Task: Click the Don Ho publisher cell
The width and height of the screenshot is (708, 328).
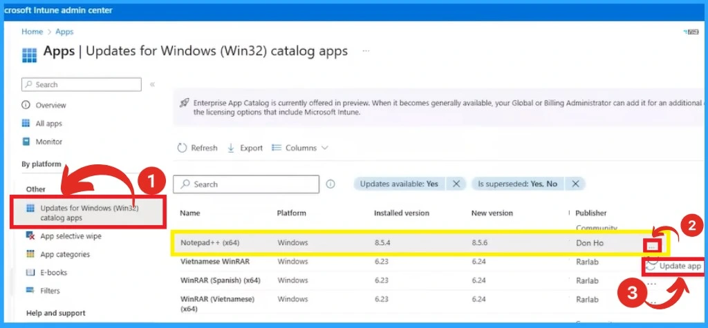Action: pos(590,243)
